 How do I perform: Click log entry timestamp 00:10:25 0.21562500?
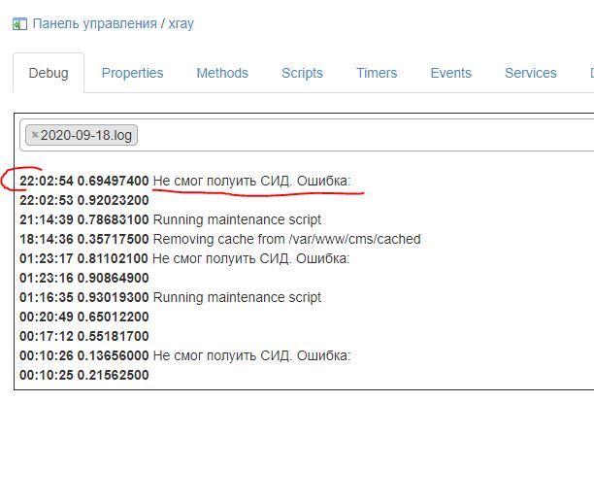click(84, 375)
